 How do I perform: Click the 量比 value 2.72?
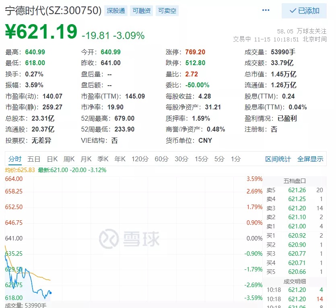[x=192, y=74]
